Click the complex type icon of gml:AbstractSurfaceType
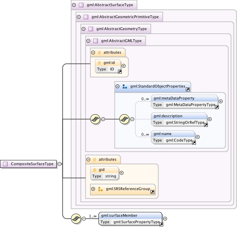The height and width of the screenshot is (227, 237). coord(81,5)
